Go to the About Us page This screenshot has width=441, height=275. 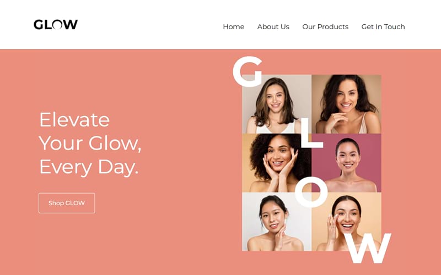click(x=273, y=26)
